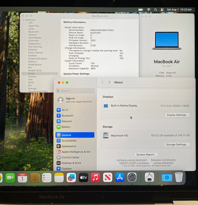Click the Macintosh HD drive icon
The width and height of the screenshot is (198, 205).
106,135
